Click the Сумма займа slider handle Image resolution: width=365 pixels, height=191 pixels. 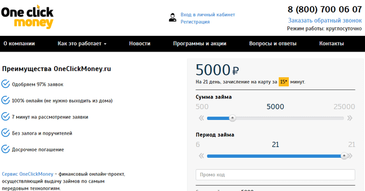pos(232,118)
